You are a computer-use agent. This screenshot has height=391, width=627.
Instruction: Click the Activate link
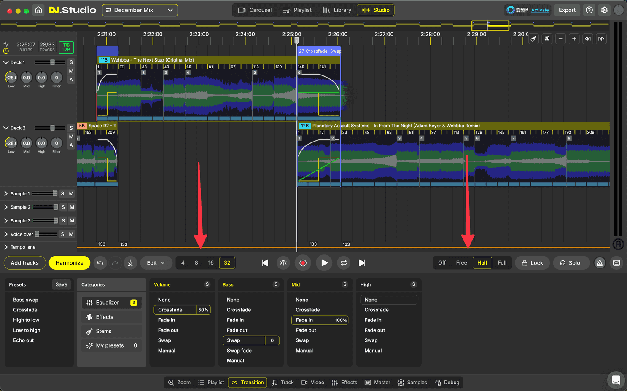tap(540, 10)
